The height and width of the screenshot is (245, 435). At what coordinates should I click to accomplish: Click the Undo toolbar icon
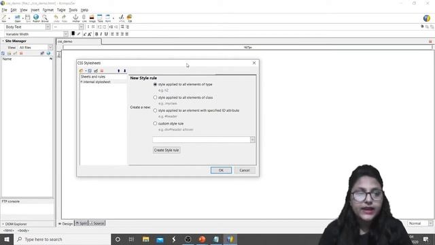pyautogui.click(x=56, y=18)
